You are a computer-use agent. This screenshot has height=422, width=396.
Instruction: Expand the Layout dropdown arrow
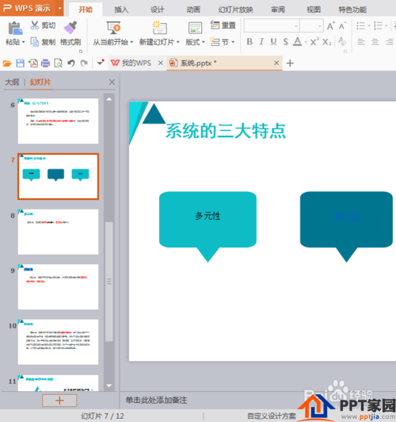pyautogui.click(x=204, y=42)
